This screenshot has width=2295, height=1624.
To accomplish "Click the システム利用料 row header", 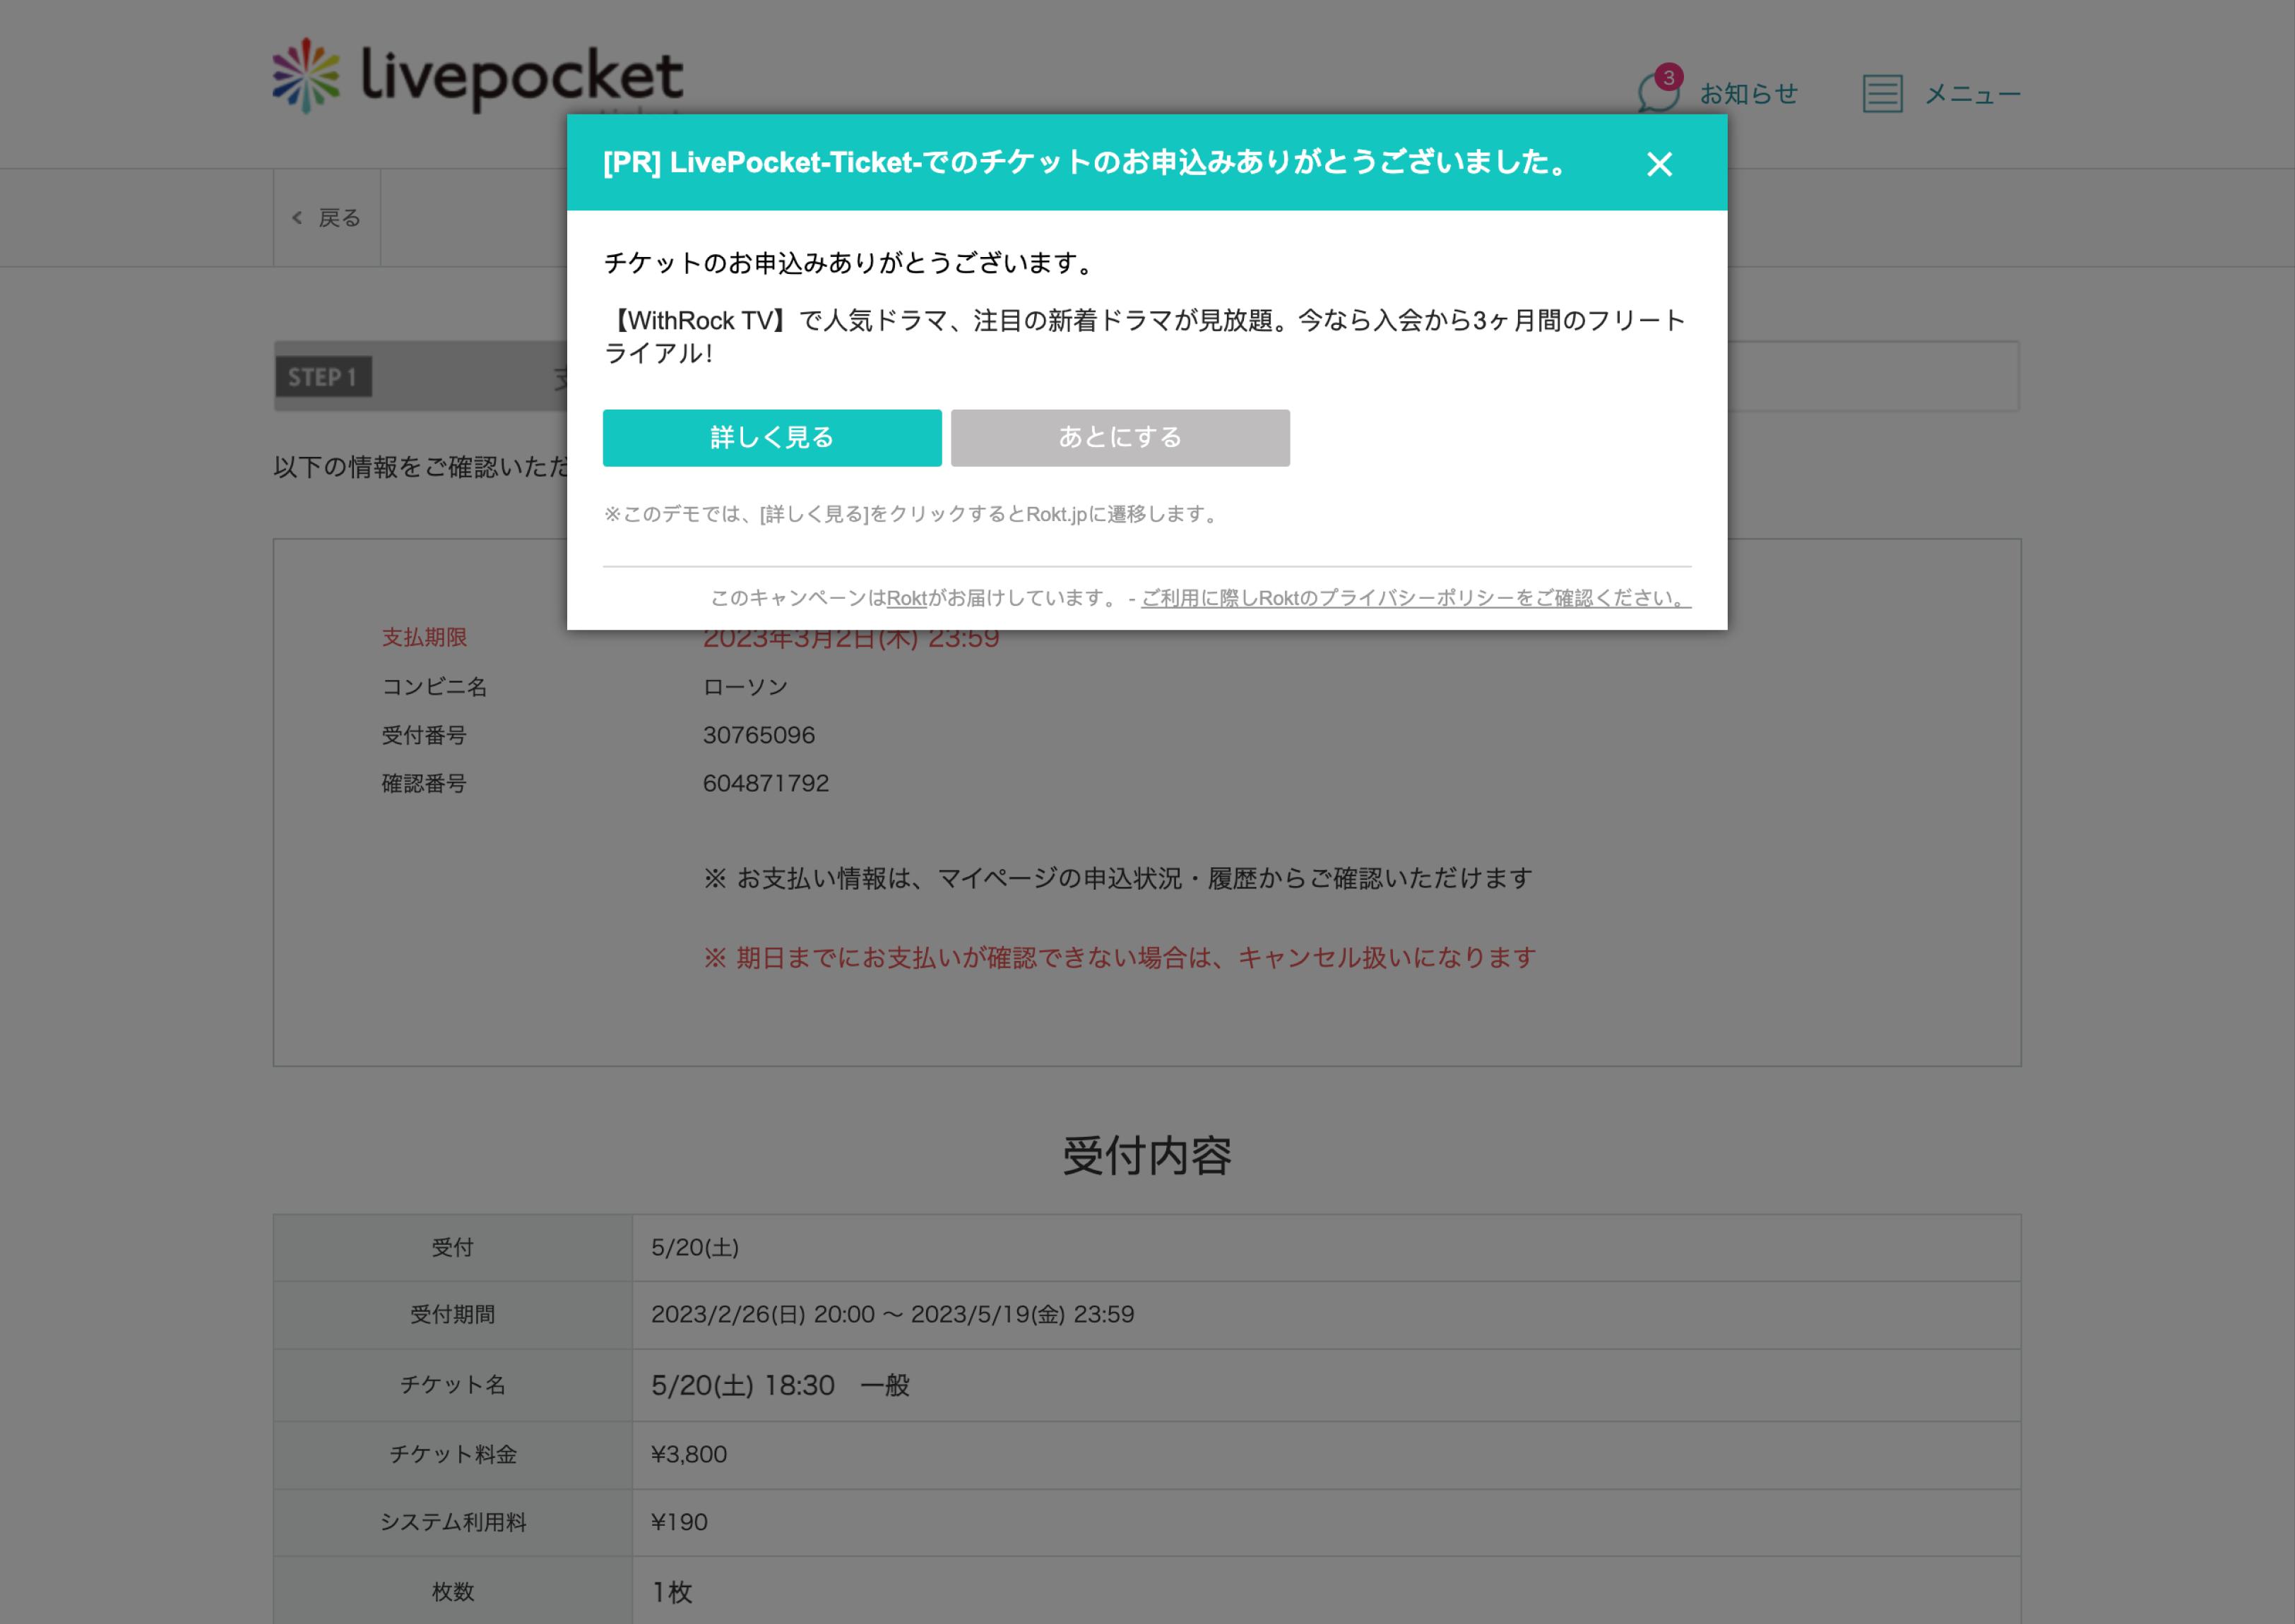I will (453, 1522).
